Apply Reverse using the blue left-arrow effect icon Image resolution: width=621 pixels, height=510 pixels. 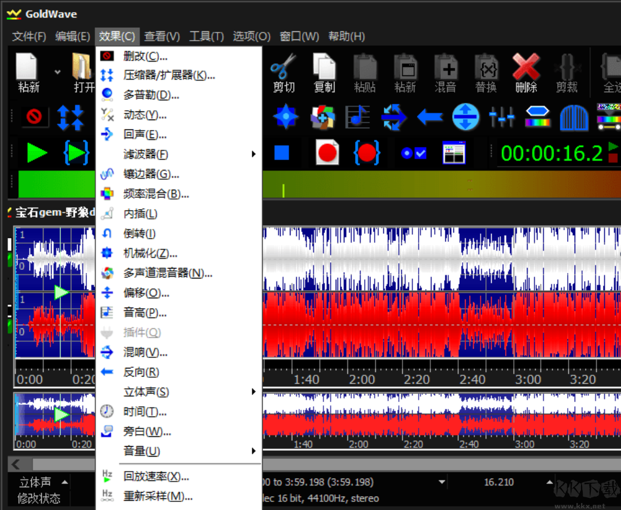coord(428,117)
